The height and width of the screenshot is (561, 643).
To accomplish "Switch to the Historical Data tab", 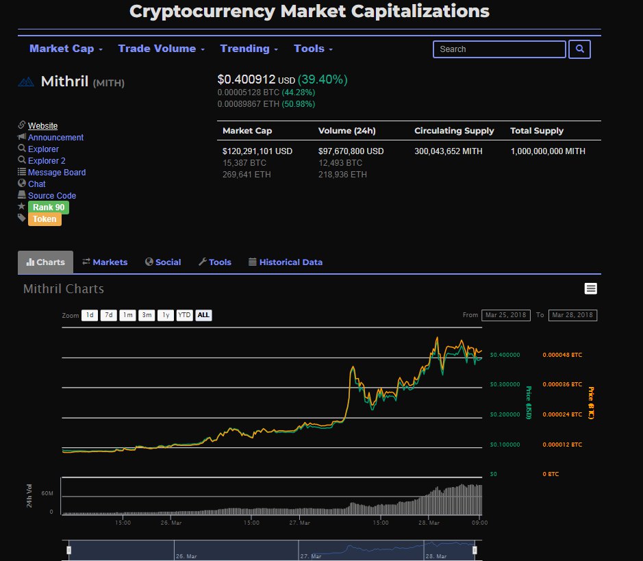I will point(285,262).
